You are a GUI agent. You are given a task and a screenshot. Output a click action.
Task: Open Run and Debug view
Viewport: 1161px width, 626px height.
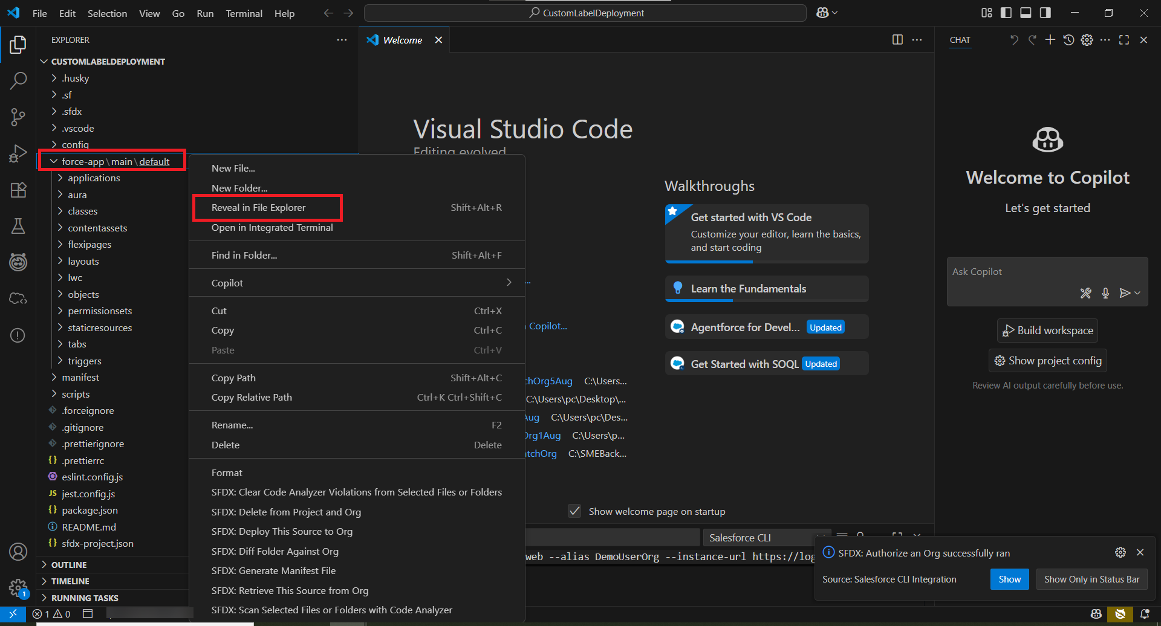pyautogui.click(x=18, y=153)
